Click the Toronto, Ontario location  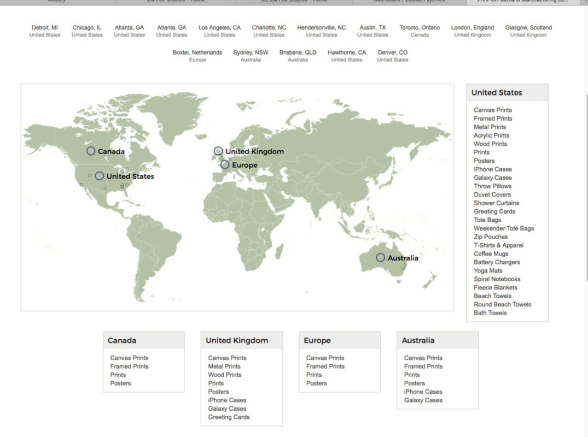[x=420, y=31]
